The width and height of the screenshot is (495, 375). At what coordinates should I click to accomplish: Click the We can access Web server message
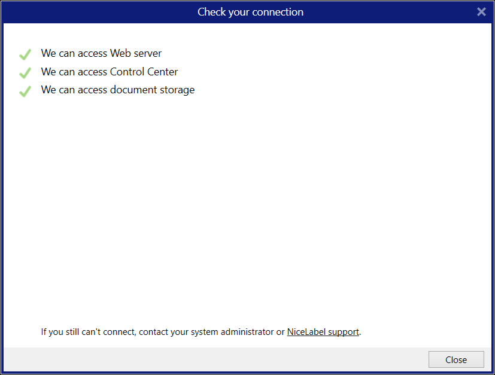coord(101,53)
